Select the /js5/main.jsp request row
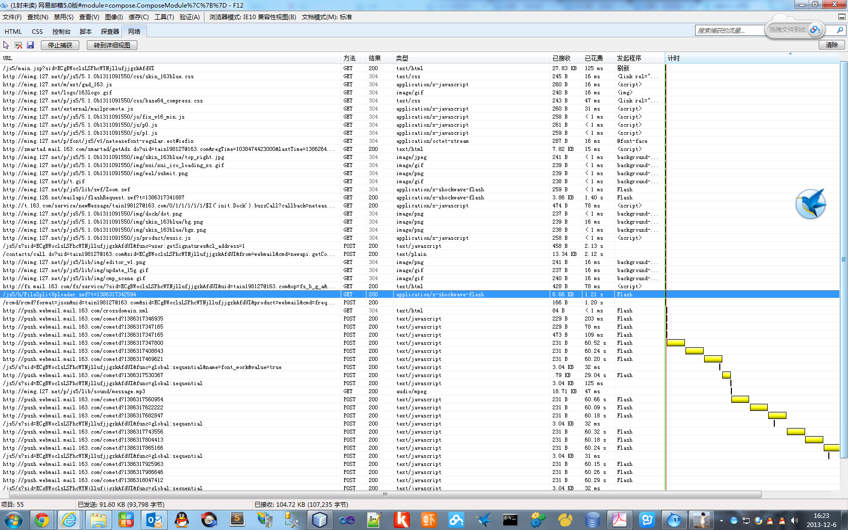Screen dimensions: 848x530 click(332, 68)
